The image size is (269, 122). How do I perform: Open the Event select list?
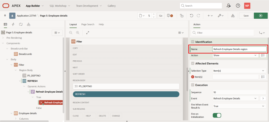(236, 99)
